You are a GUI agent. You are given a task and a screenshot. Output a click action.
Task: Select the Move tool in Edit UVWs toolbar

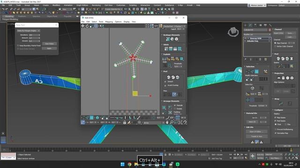click(x=83, y=26)
